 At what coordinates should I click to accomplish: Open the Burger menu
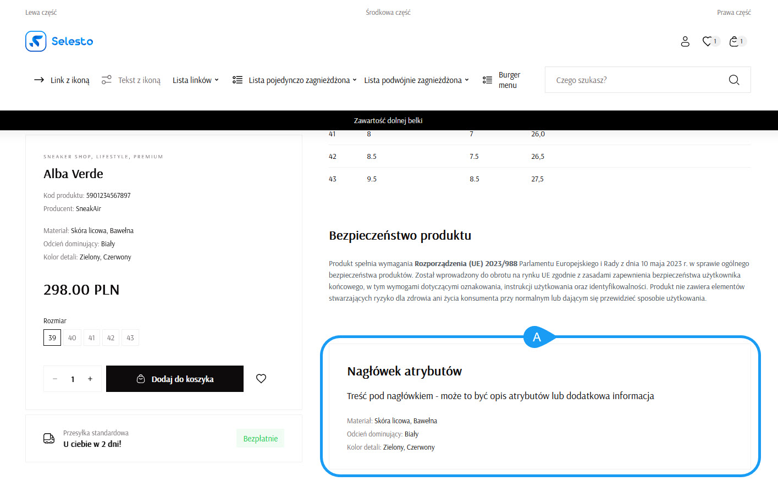point(509,80)
